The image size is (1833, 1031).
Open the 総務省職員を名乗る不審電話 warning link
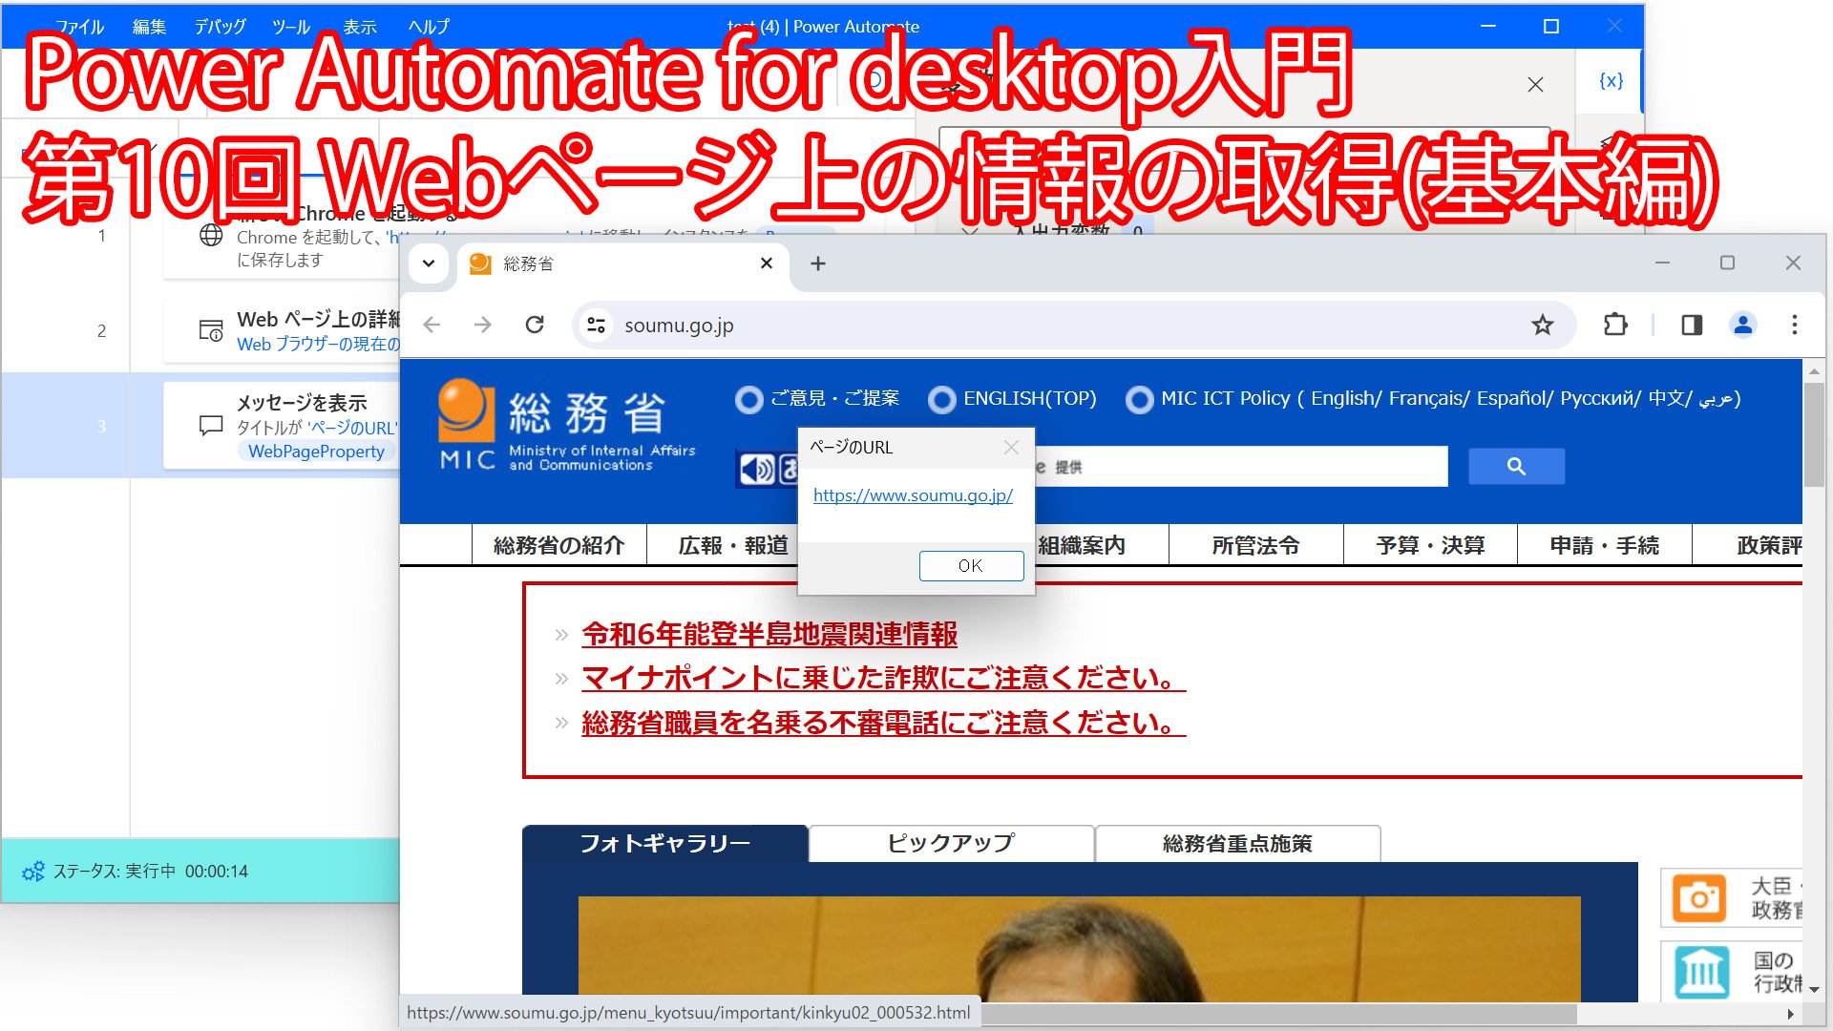883,724
